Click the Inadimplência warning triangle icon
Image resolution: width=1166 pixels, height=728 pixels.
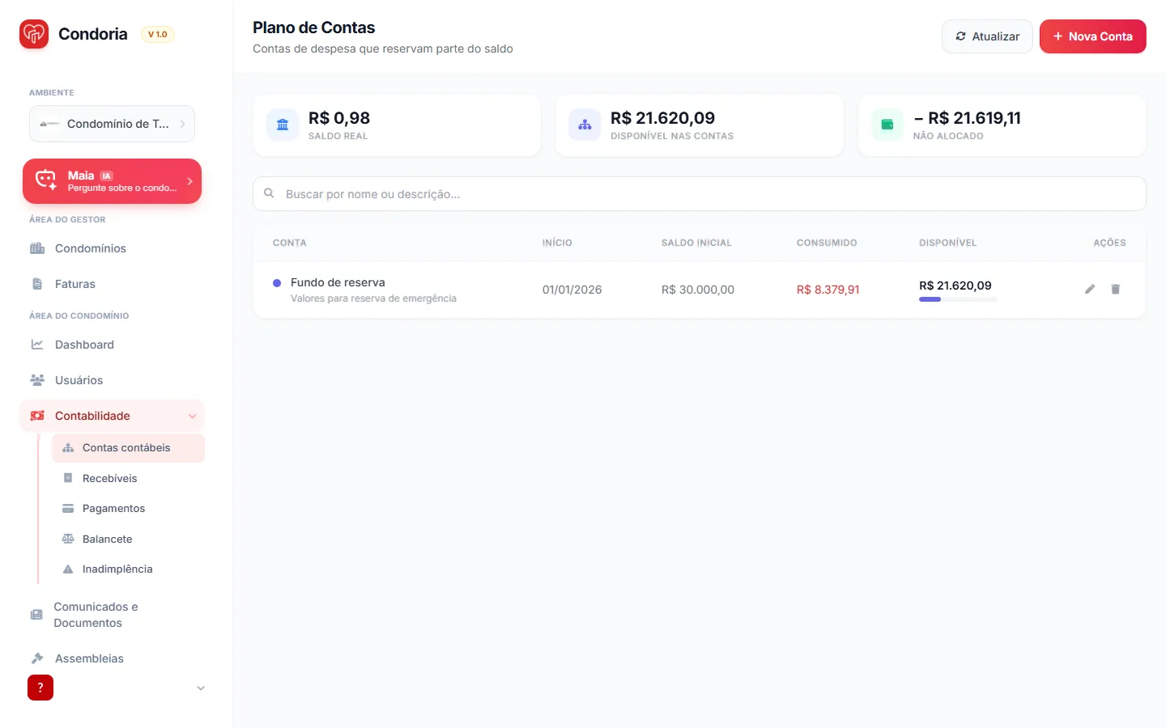tap(68, 569)
